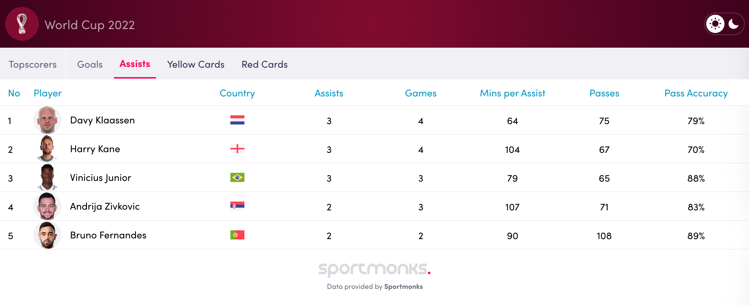Viewport: 749px width, 305px height.
Task: Click the World Cup 2022 trophy logo
Action: (x=22, y=24)
